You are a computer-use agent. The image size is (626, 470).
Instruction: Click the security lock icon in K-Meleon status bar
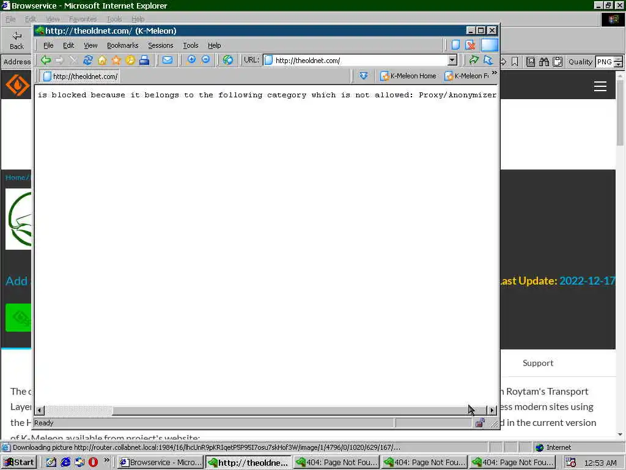pyautogui.click(x=480, y=422)
